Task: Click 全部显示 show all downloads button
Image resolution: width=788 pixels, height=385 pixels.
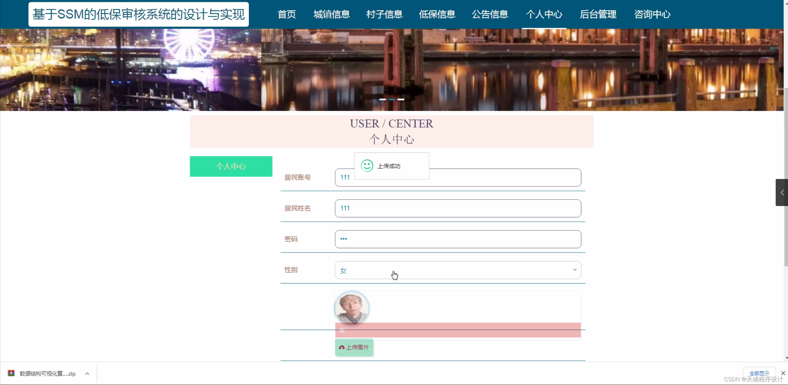Action: click(759, 373)
